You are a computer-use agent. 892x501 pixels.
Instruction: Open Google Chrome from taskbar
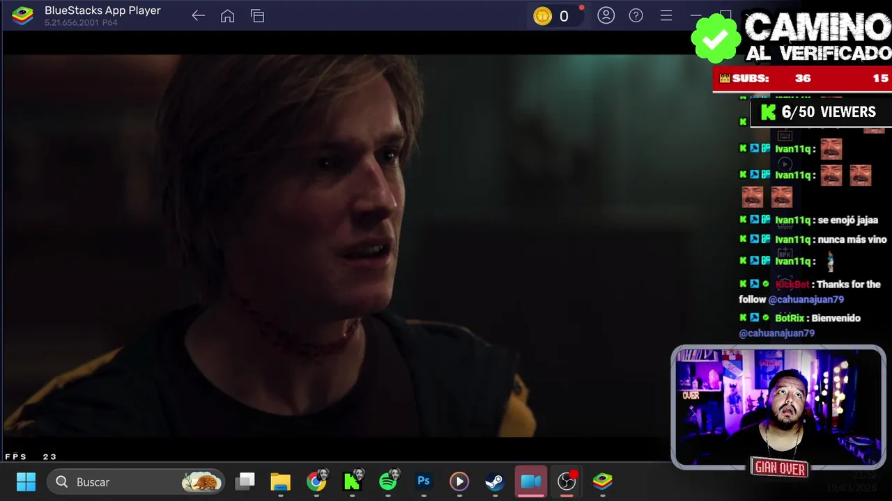[x=316, y=481]
